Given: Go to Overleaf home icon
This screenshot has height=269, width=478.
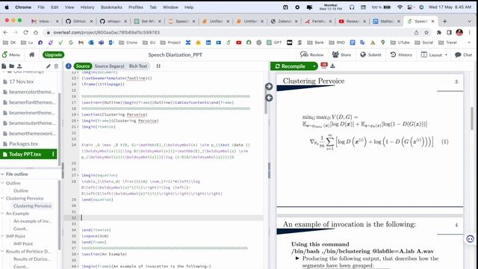Looking at the screenshot, I should tap(31, 55).
